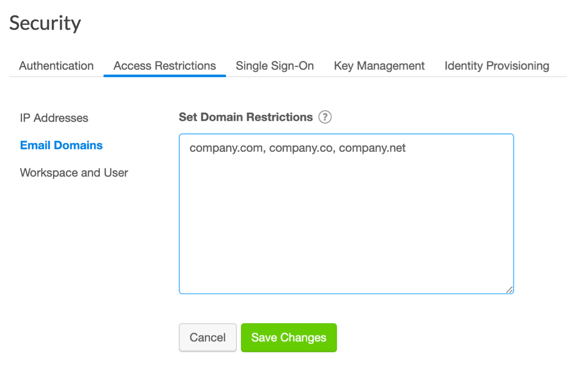The image size is (567, 371).
Task: Click on company.co in the domain list
Action: [x=301, y=148]
